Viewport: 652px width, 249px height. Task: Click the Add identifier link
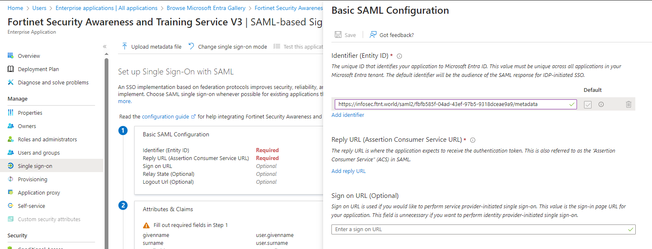(348, 115)
